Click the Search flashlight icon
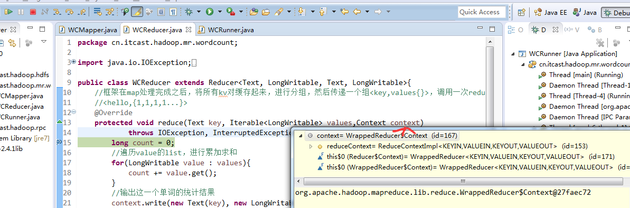The width and height of the screenshot is (630, 208). [x=278, y=12]
